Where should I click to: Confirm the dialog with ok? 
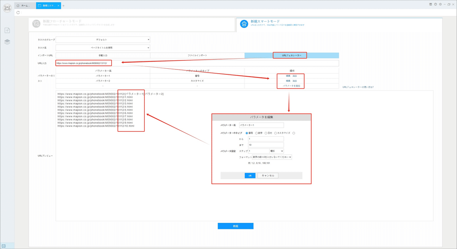250,176
